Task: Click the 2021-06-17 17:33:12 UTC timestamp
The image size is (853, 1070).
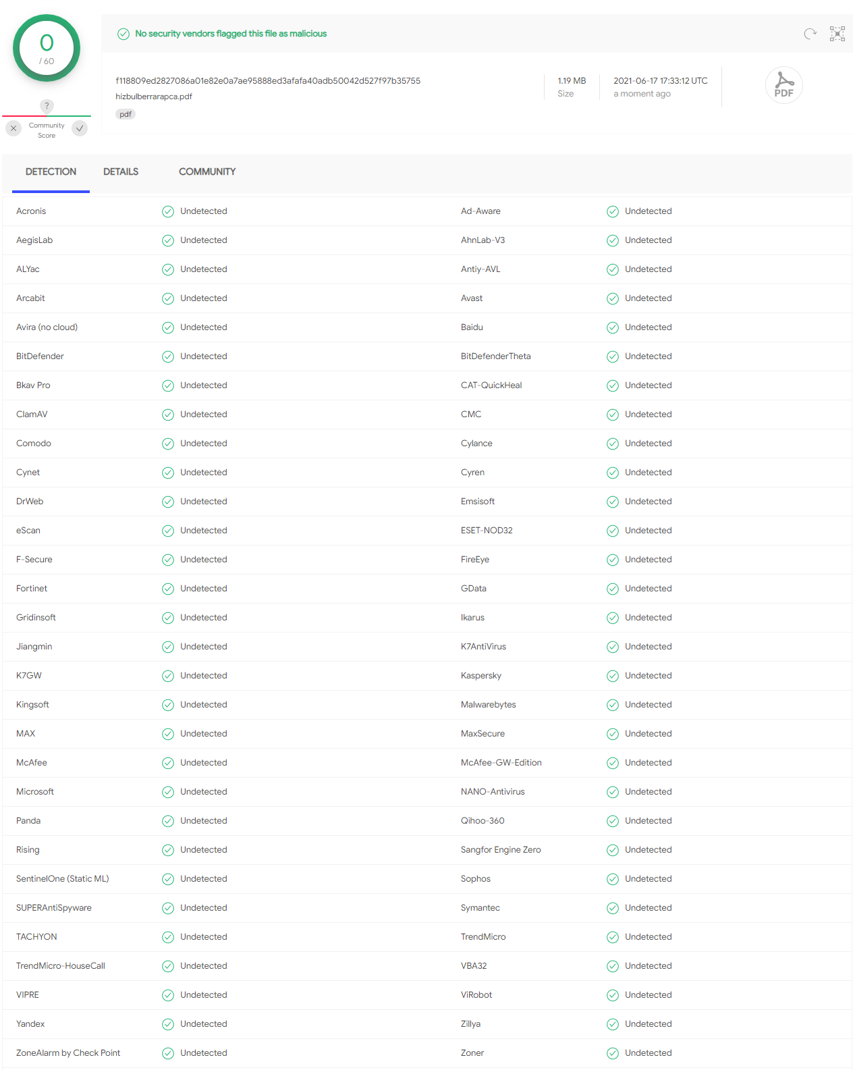Action: 661,80
